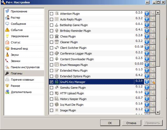Image resolution: width=167 pixels, height=130 pixels.
Task: Click info icon for Conference Logger Plugin
Action: point(147,53)
